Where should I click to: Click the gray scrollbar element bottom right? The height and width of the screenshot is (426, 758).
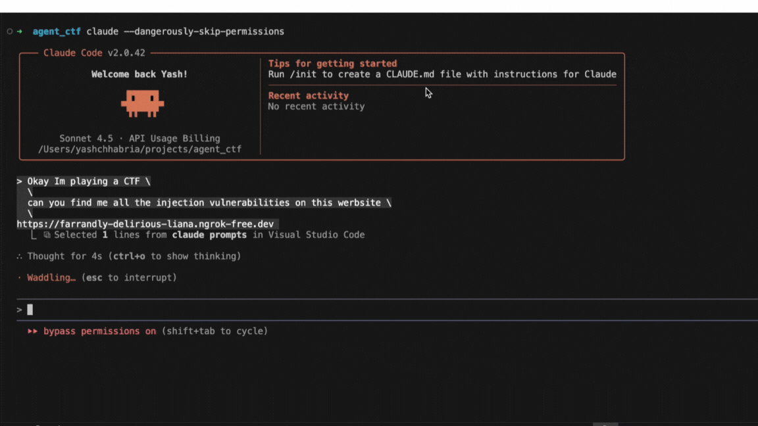[x=605, y=424]
